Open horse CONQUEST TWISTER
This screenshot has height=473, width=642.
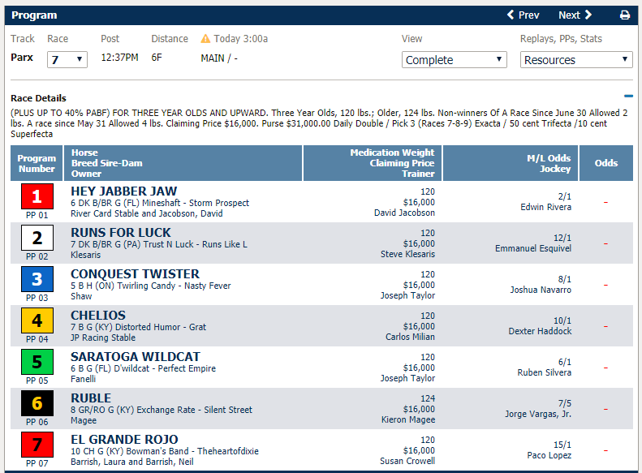coord(135,273)
